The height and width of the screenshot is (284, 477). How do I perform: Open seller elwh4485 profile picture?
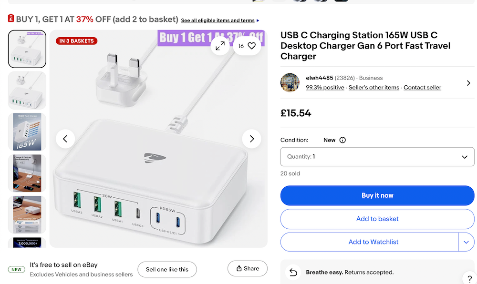click(x=290, y=82)
